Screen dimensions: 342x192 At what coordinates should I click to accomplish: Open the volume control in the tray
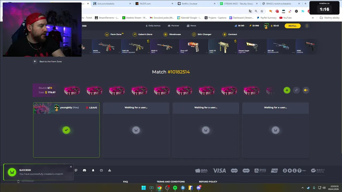[x=324, y=188]
